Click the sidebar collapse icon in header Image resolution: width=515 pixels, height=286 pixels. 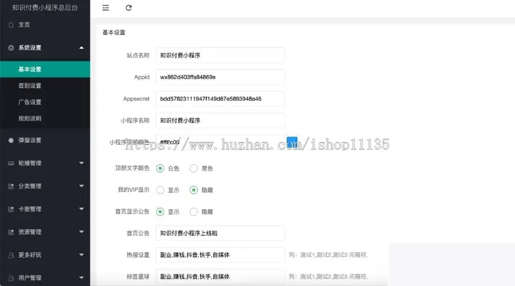[x=105, y=7]
